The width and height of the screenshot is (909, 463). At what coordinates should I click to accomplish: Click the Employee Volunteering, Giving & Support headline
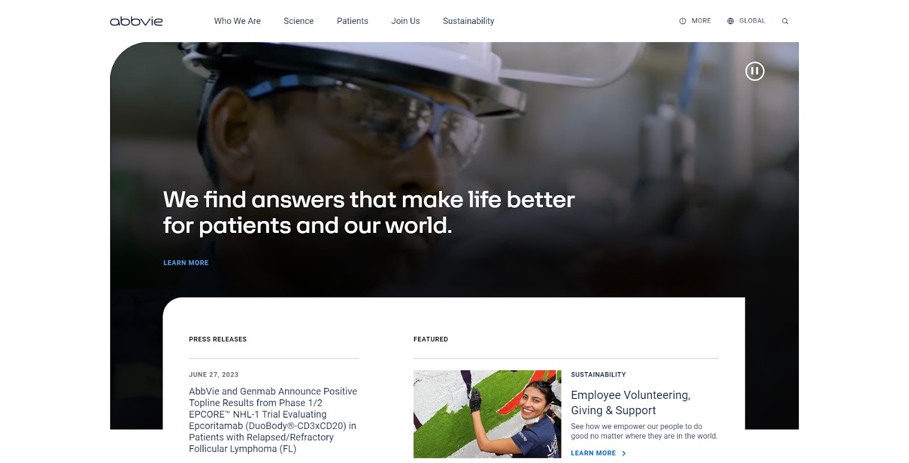tap(631, 402)
